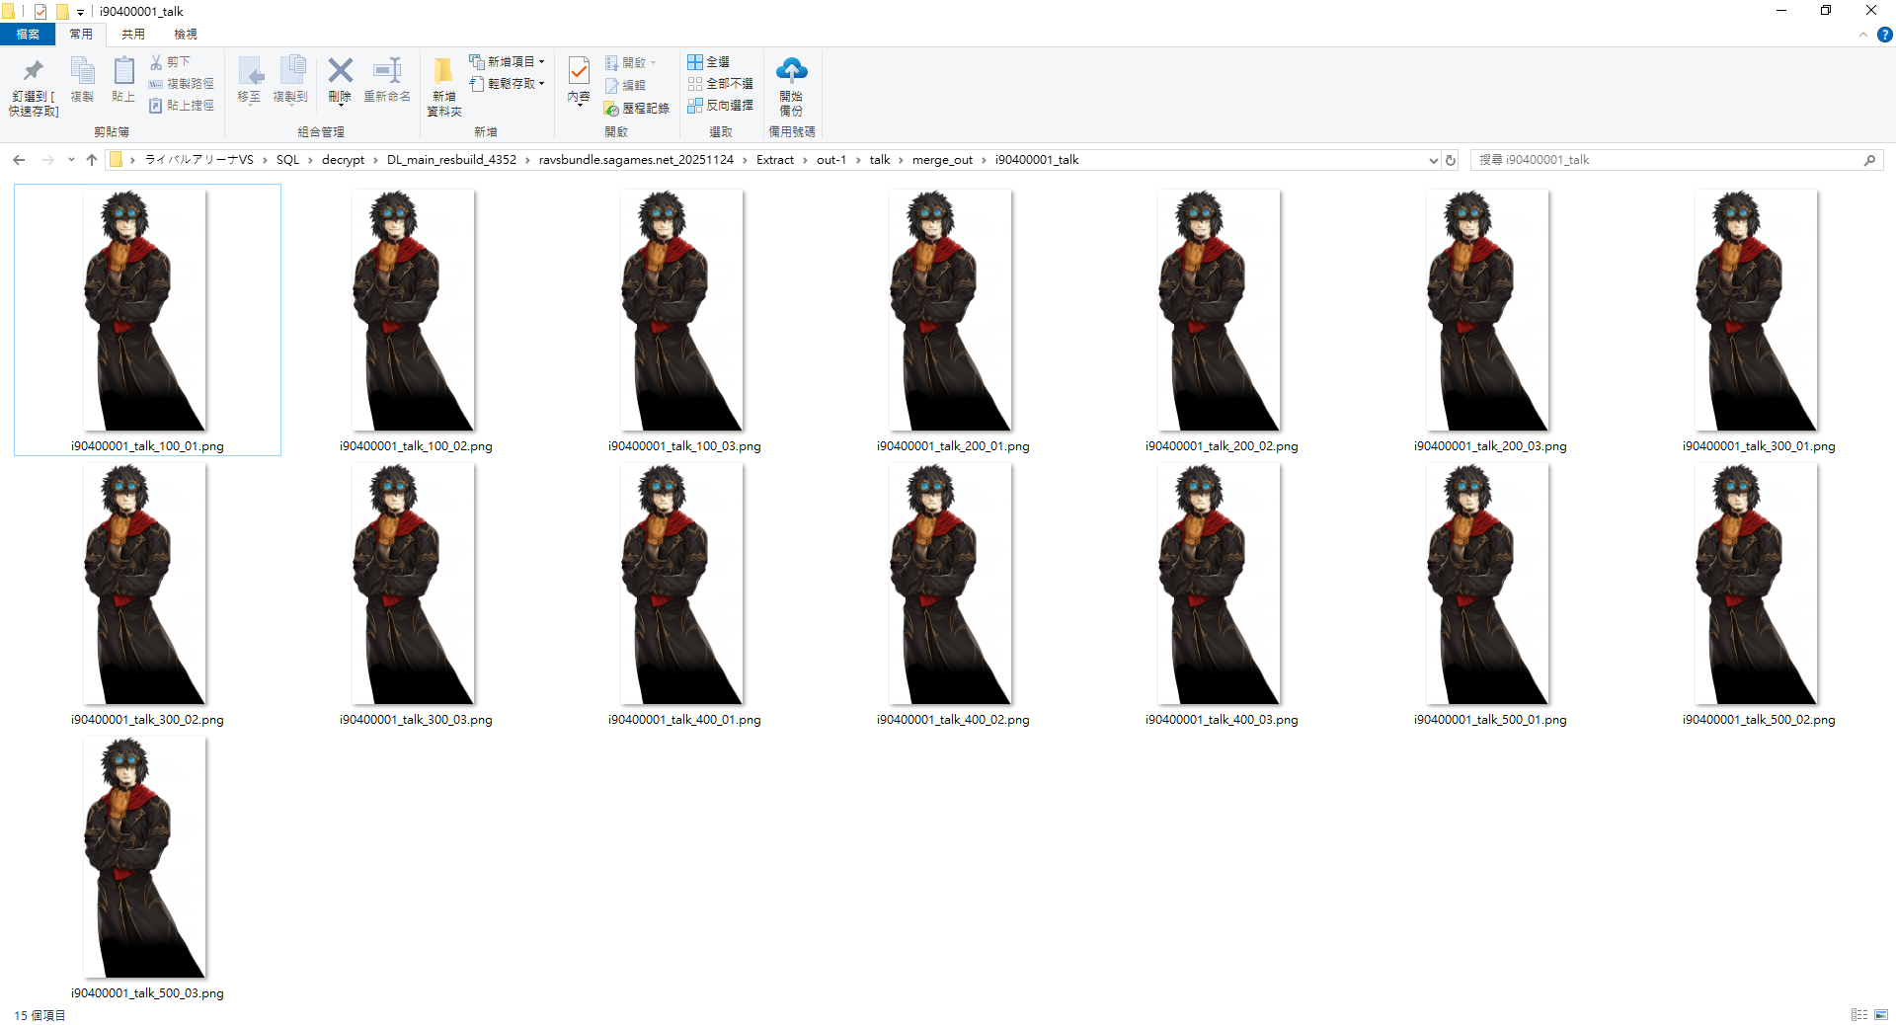Click 全選 to select all files

pyautogui.click(x=709, y=62)
